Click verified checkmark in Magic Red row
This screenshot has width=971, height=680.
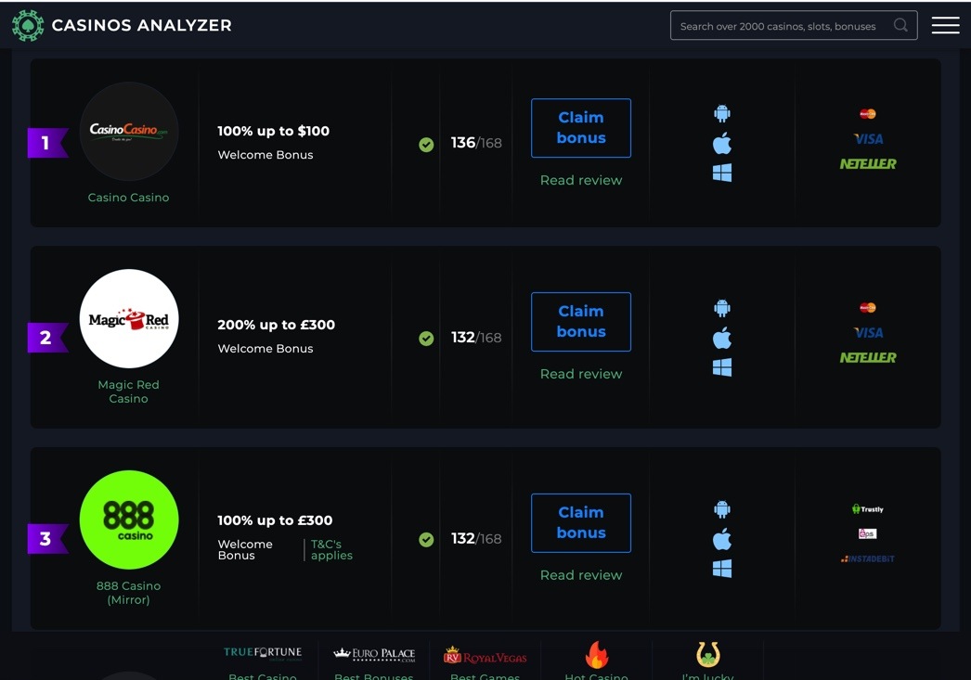[x=426, y=338]
